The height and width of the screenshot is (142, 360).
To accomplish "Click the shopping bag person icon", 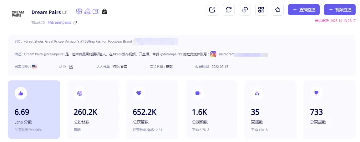I will [x=87, y=12].
